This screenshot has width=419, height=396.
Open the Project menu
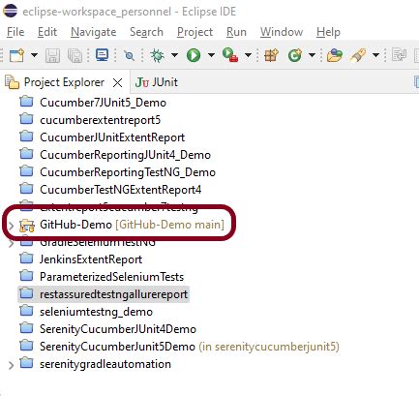click(x=195, y=32)
